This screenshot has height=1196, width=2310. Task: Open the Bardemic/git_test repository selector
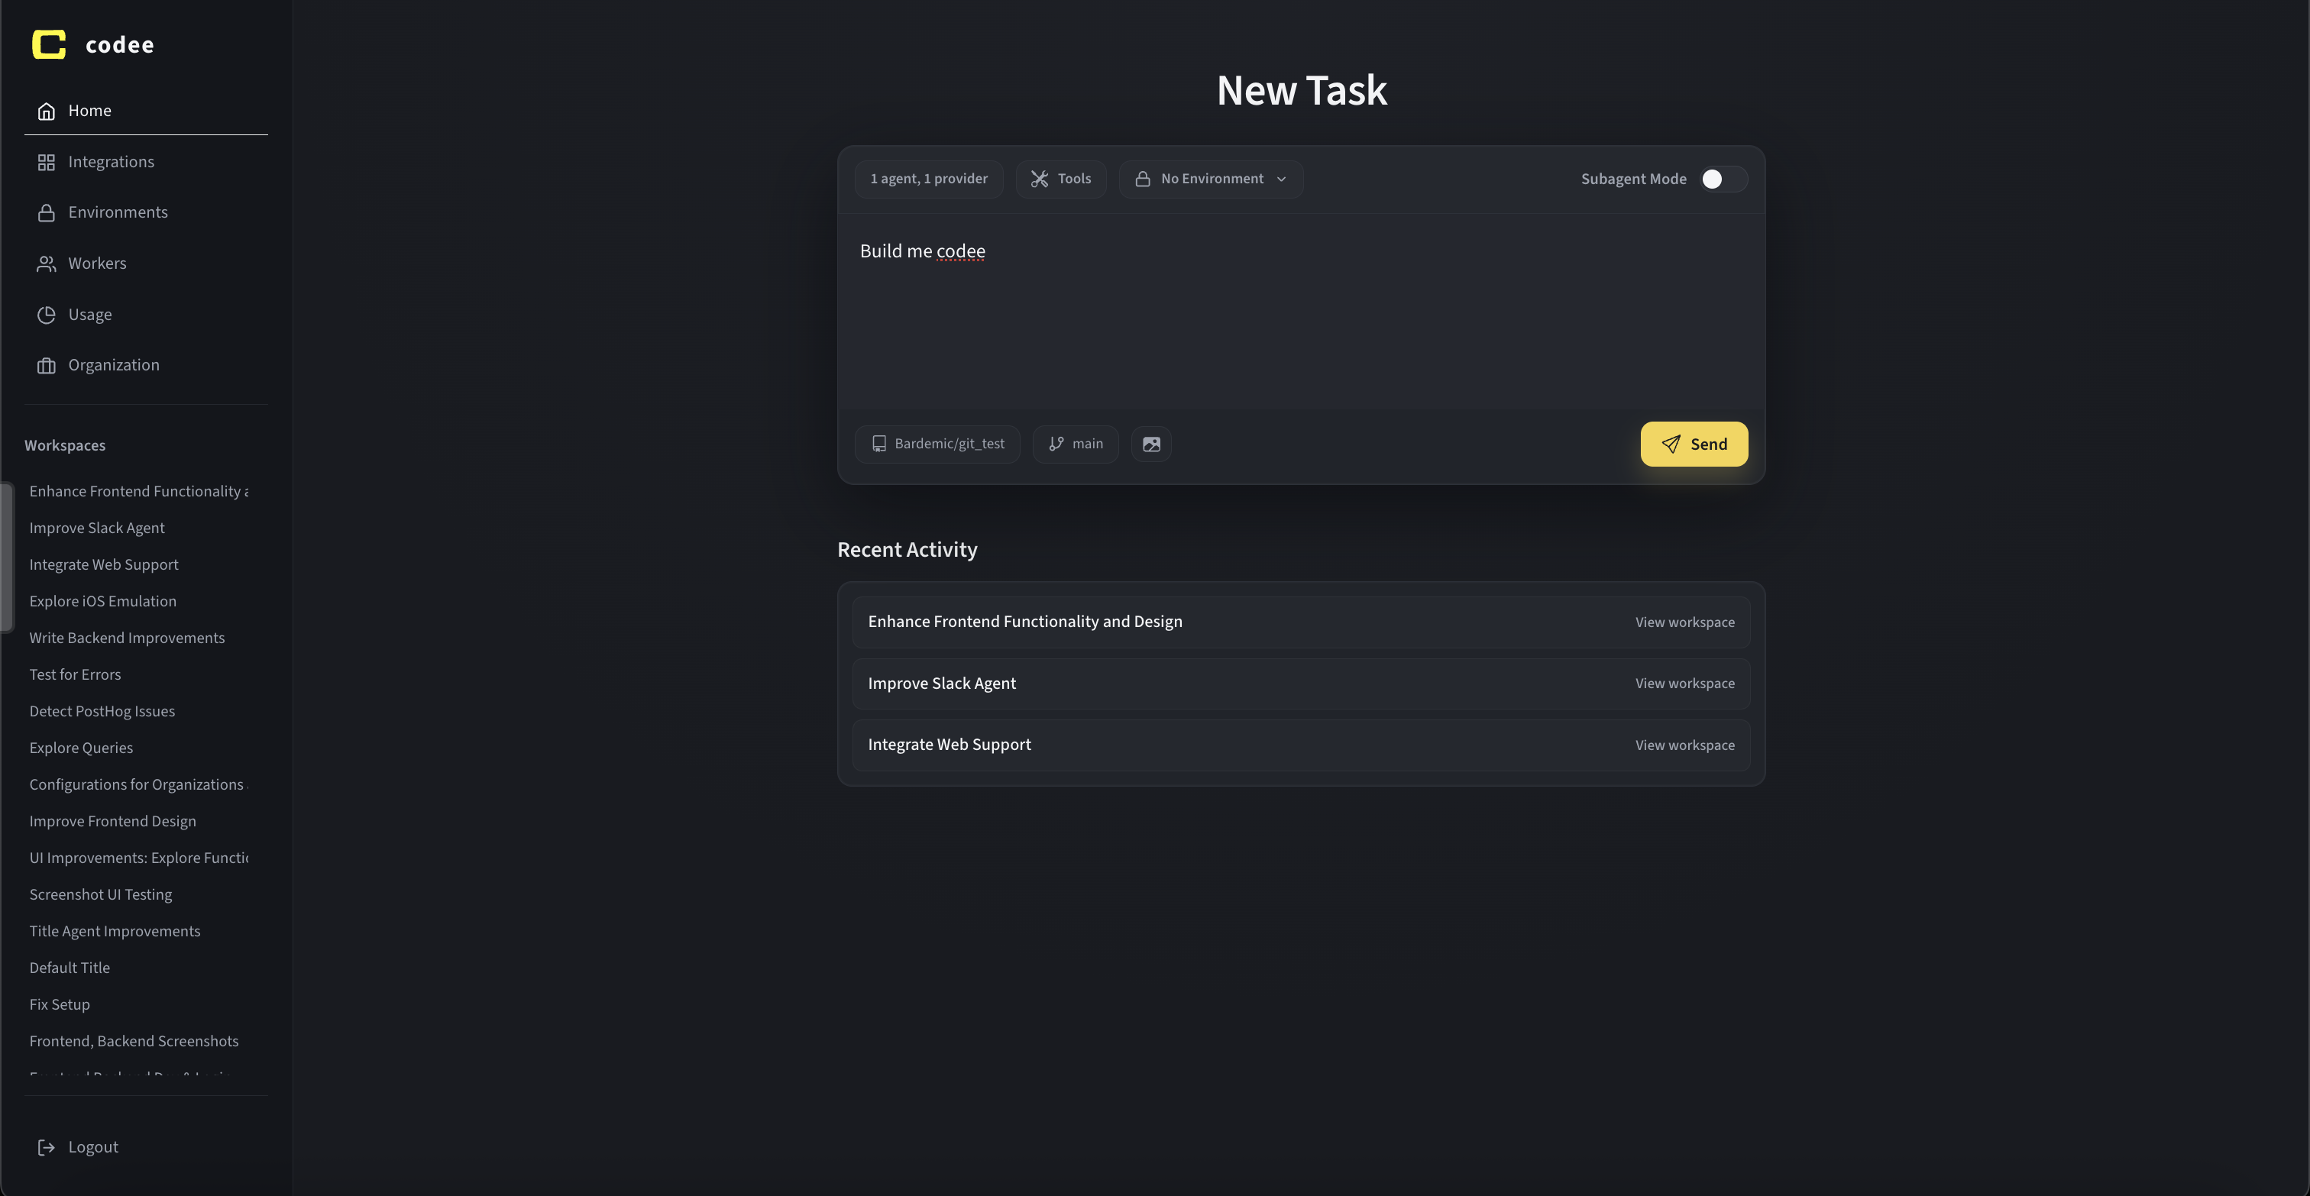click(x=937, y=443)
